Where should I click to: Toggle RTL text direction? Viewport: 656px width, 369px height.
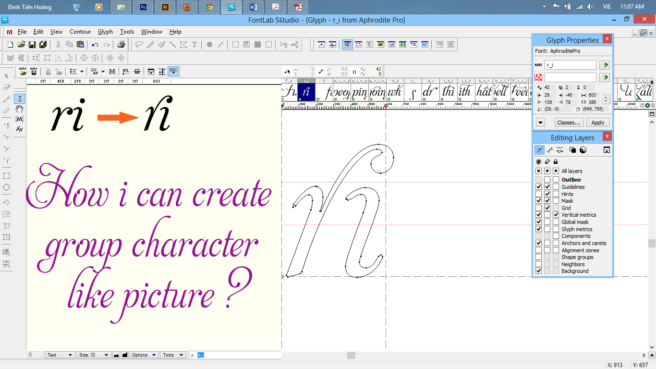point(126,72)
